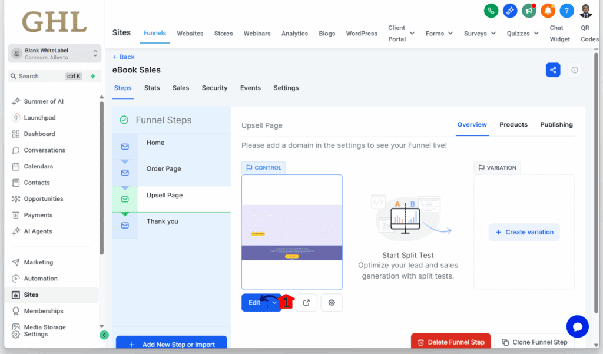Open Summer of AI in sidebar
The width and height of the screenshot is (603, 354).
point(44,101)
